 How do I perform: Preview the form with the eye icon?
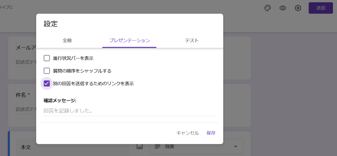(283, 8)
